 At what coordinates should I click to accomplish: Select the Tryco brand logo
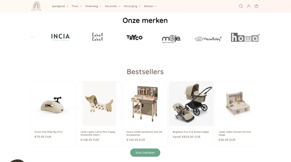pos(134,37)
